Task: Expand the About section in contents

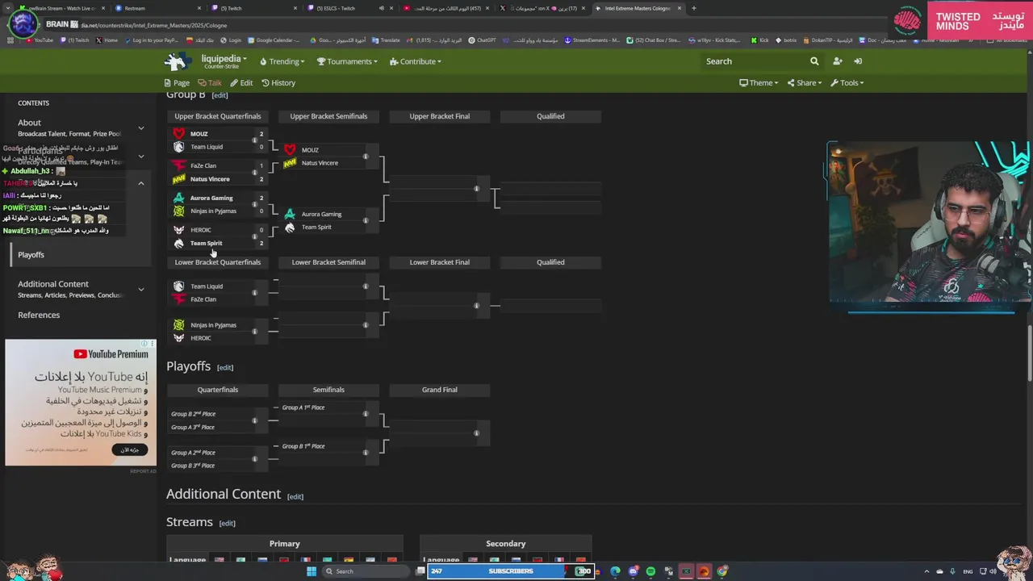Action: point(141,127)
